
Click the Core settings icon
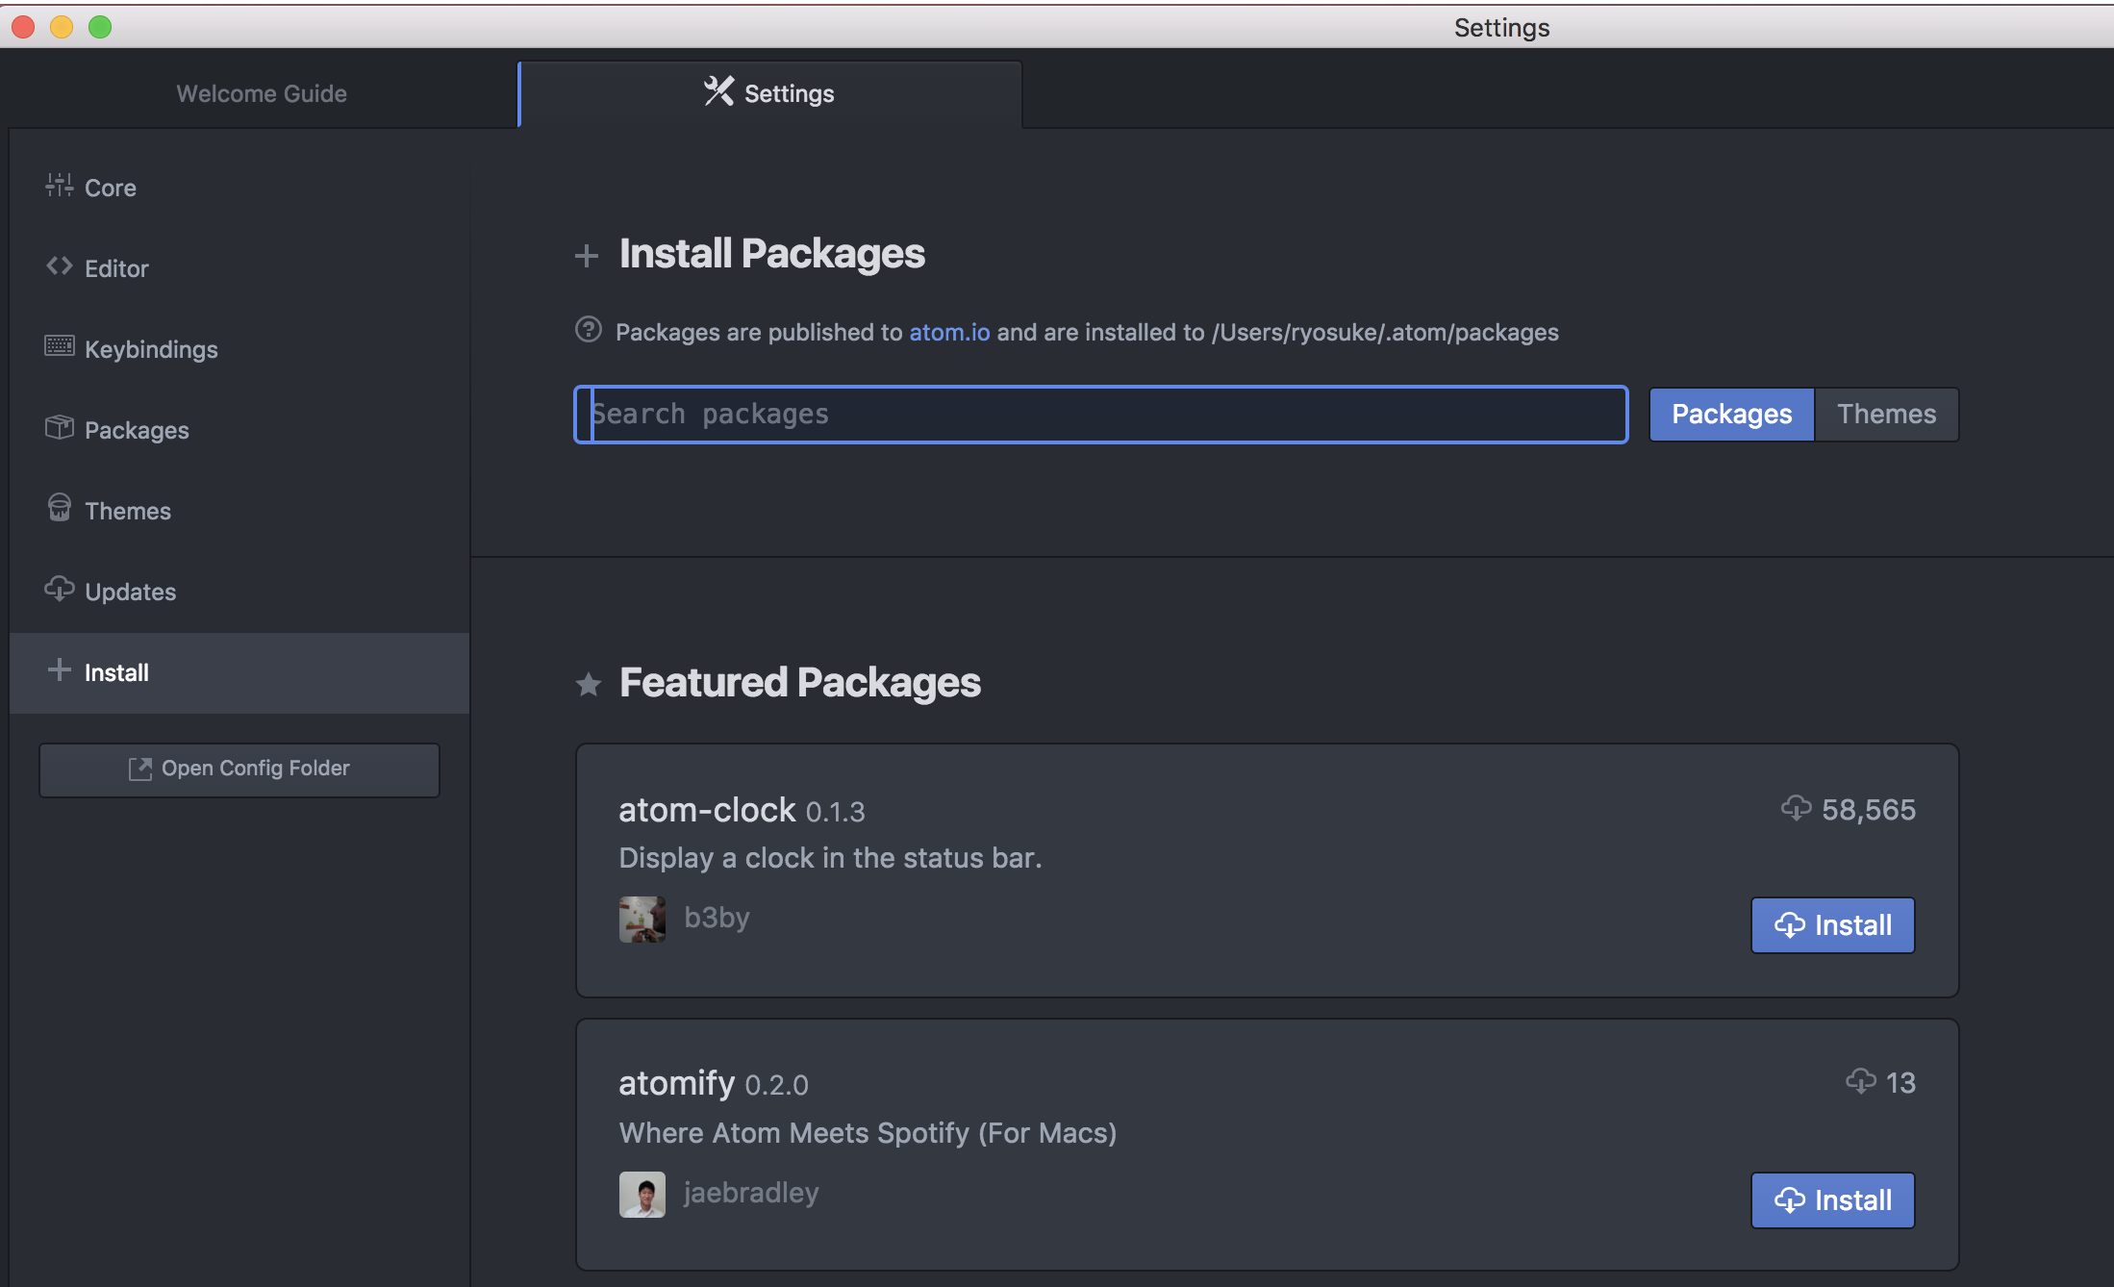pos(59,186)
